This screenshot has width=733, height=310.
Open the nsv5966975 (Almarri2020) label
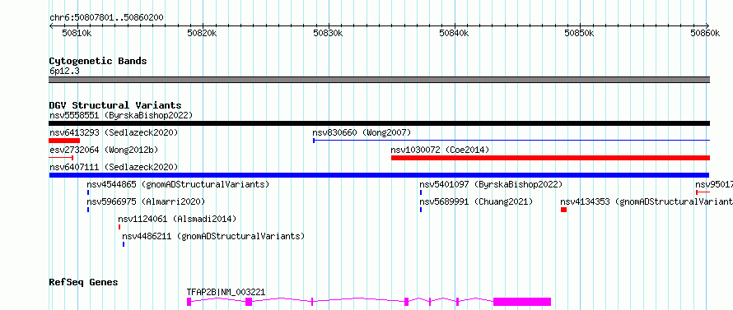point(146,201)
